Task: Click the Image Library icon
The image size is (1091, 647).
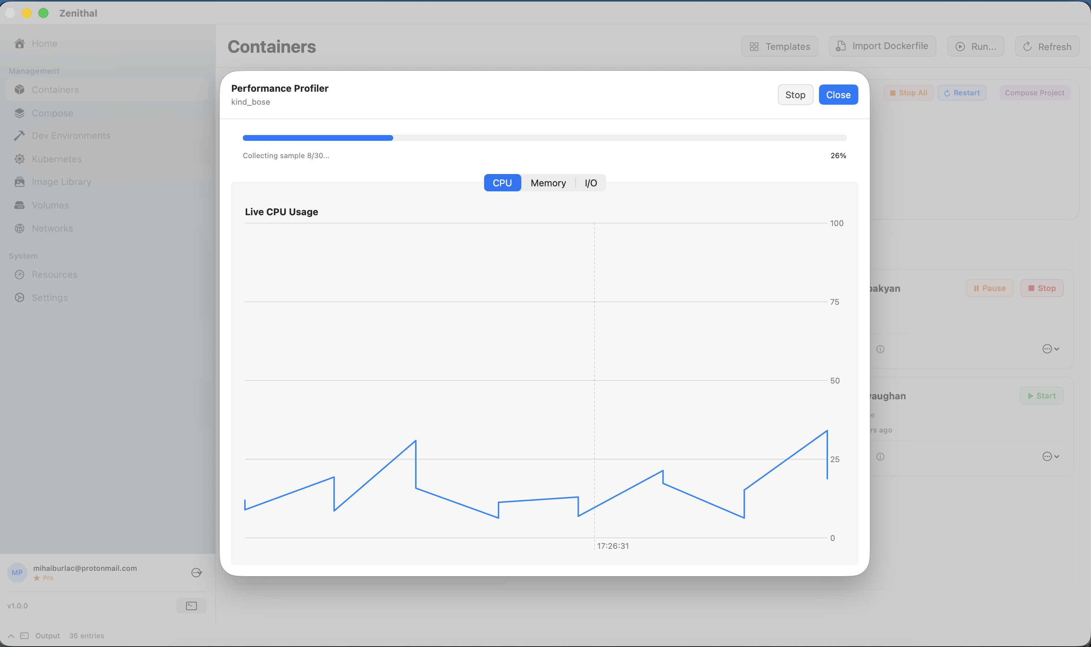Action: (19, 182)
